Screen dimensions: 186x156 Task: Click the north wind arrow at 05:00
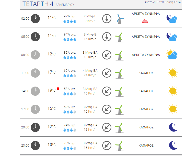(x=107, y=37)
